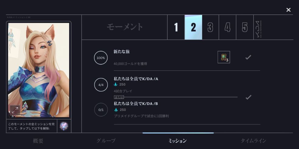Screen dimensions: 299x149
Task: Click checkmark beside K/DA /A mission
Action: click(248, 97)
